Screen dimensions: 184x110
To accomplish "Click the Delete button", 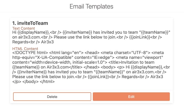I will click(x=52, y=97).
